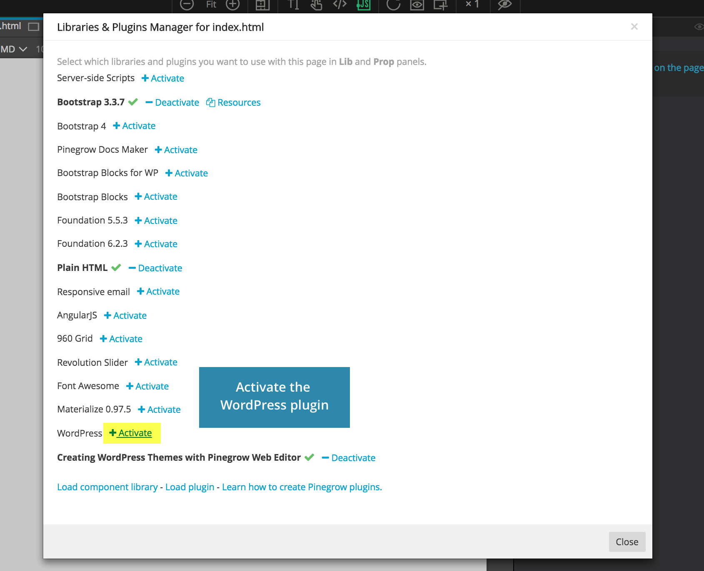The height and width of the screenshot is (571, 704).
Task: Click the 'Materialize 0.97.5' label
Action: pyautogui.click(x=94, y=409)
